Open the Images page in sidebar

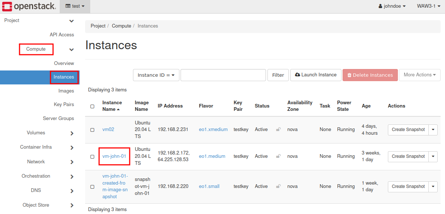click(66, 91)
